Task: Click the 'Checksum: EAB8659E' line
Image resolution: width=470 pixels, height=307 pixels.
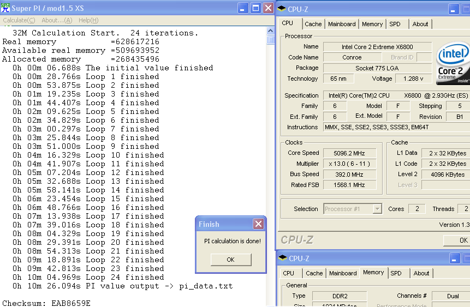Action: (46, 303)
